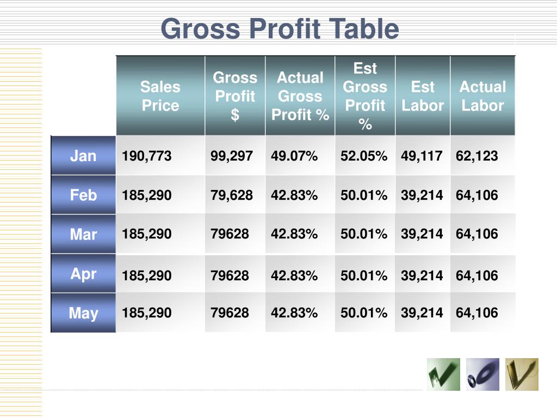Click the green checkmark icon
The width and height of the screenshot is (557, 418).
pyautogui.click(x=443, y=374)
